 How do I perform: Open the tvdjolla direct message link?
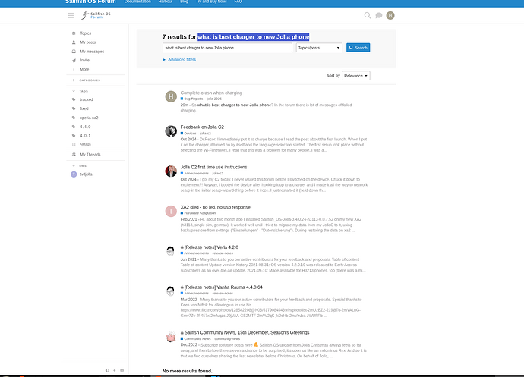pos(86,174)
